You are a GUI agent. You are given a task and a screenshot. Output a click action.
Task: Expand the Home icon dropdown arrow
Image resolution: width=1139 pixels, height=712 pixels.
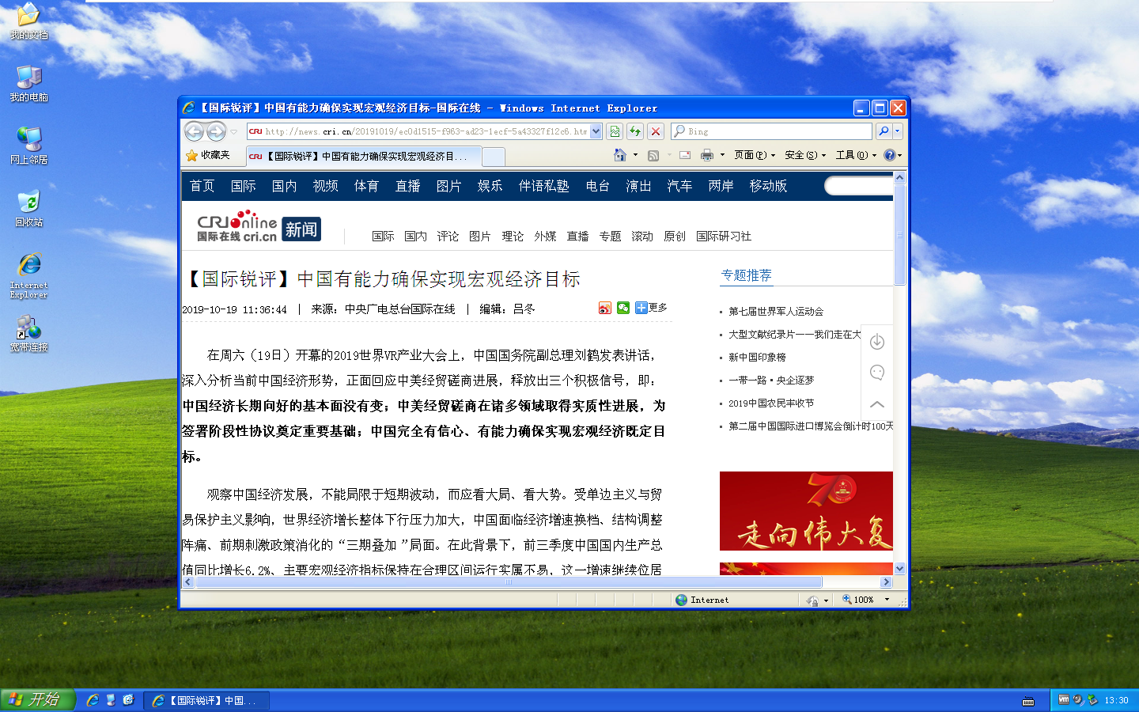pyautogui.click(x=636, y=155)
